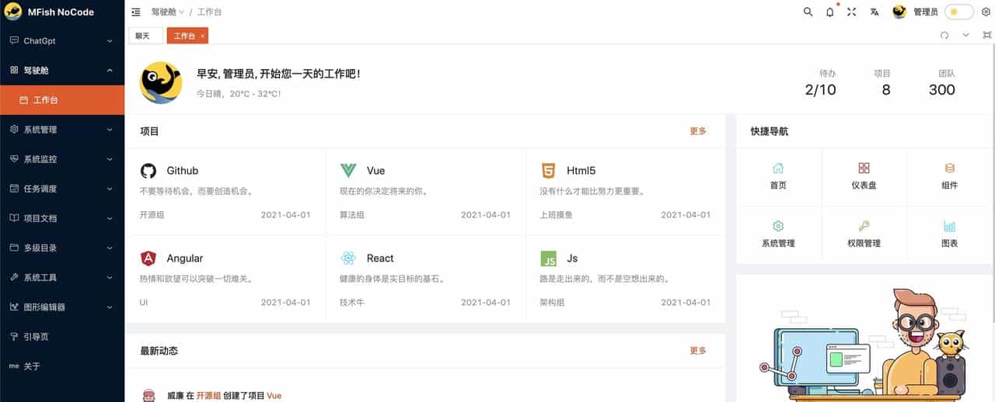Toggle the dark/light theme switch

(x=958, y=12)
